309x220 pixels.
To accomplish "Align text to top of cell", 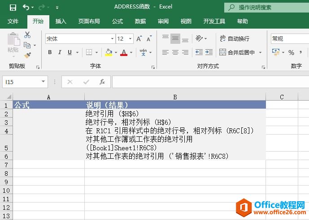I will pos(165,38).
